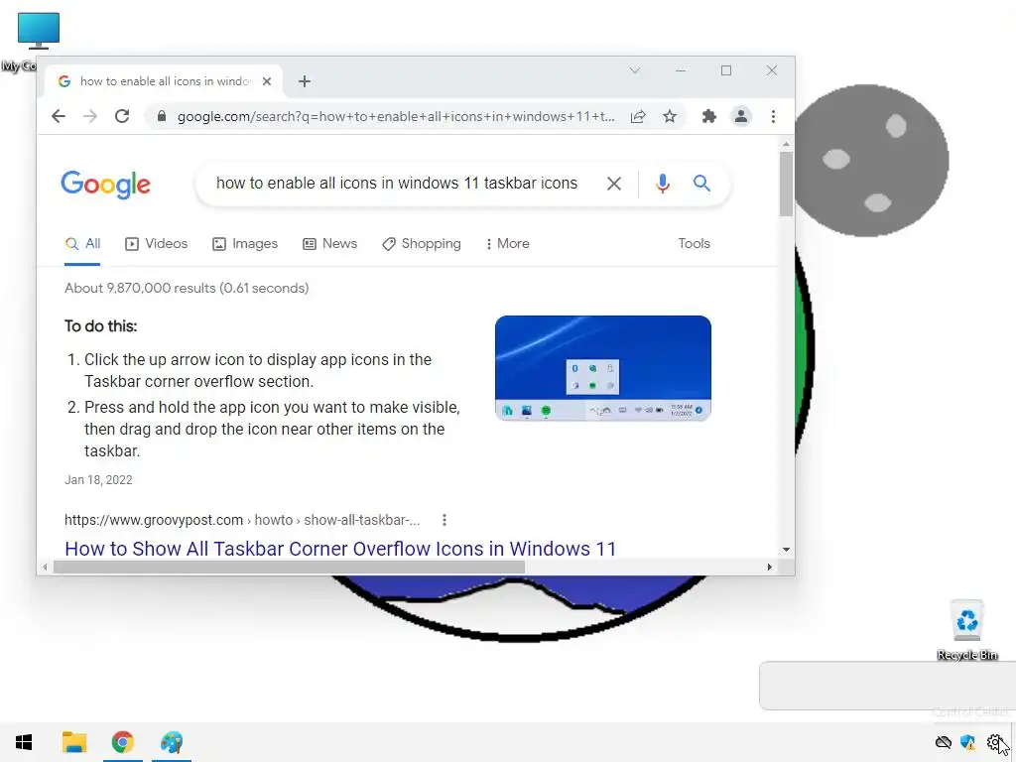Open the search Tools options
This screenshot has width=1016, height=762.
click(x=694, y=244)
